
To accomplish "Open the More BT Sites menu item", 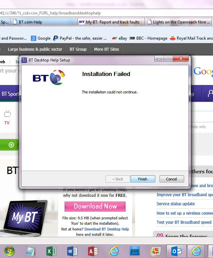I will (106, 49).
